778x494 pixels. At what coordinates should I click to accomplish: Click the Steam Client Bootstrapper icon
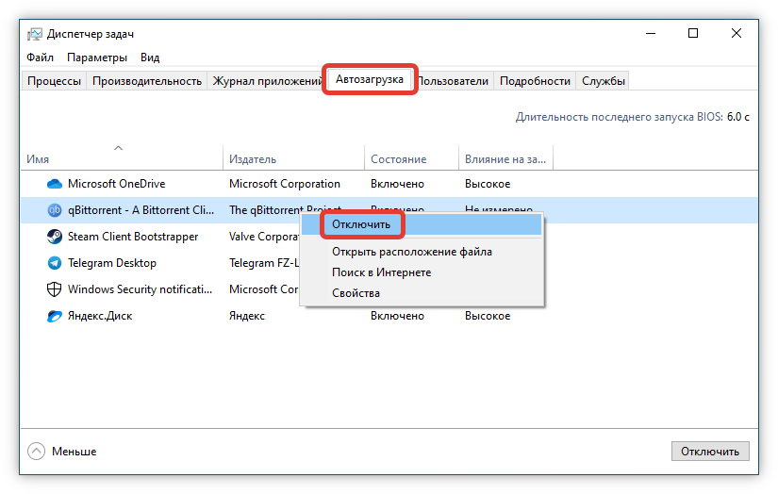point(54,237)
